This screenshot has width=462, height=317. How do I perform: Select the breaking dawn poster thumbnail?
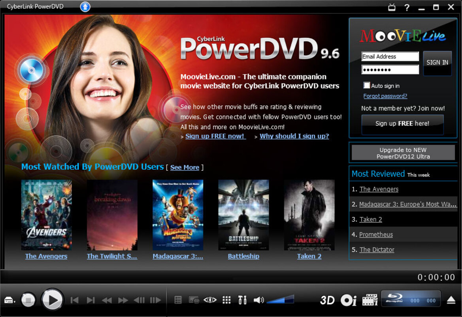tap(112, 215)
